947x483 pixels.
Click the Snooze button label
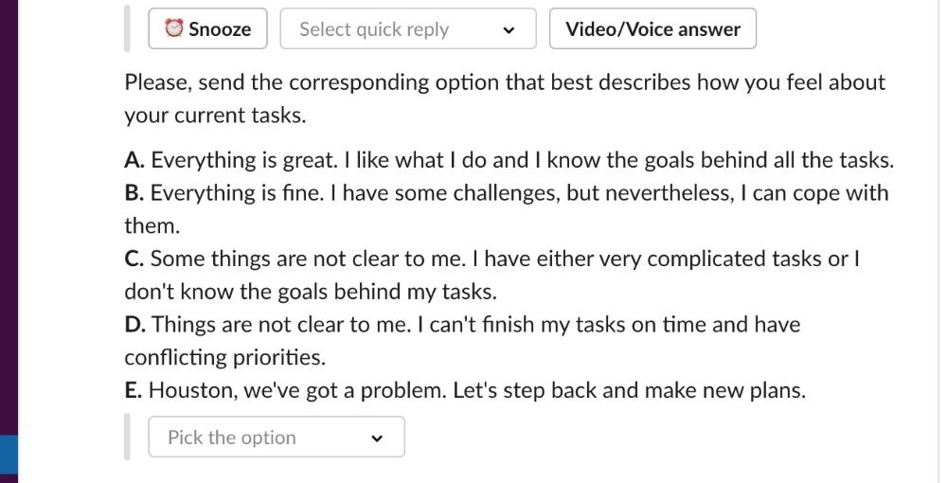[220, 29]
